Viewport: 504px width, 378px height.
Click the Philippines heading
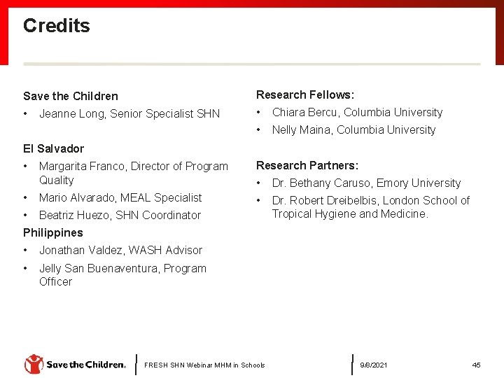tap(53, 232)
